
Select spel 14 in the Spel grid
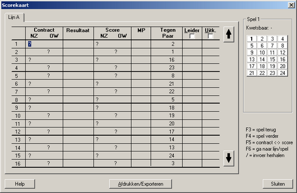[x=262, y=59]
